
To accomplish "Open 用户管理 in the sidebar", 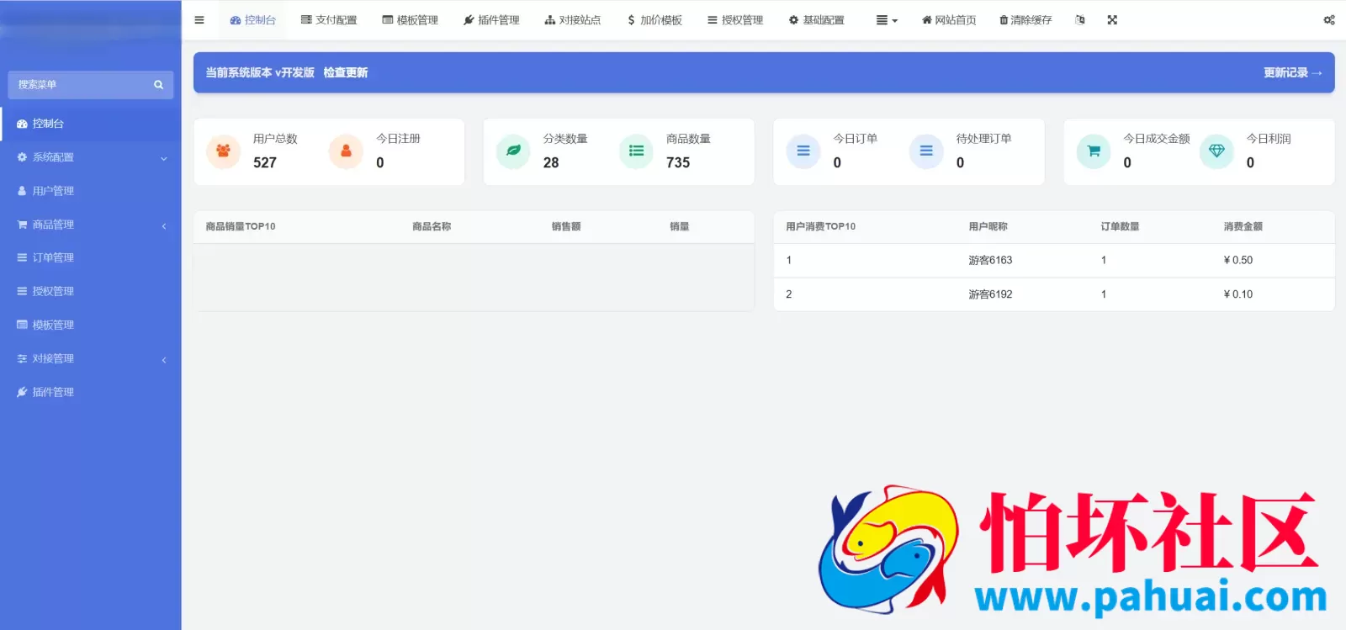I will [91, 191].
